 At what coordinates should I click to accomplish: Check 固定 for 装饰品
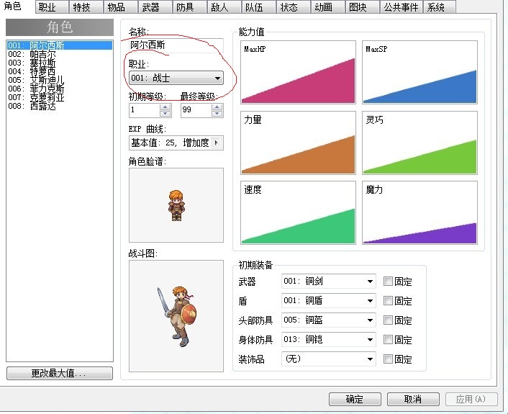pos(388,359)
